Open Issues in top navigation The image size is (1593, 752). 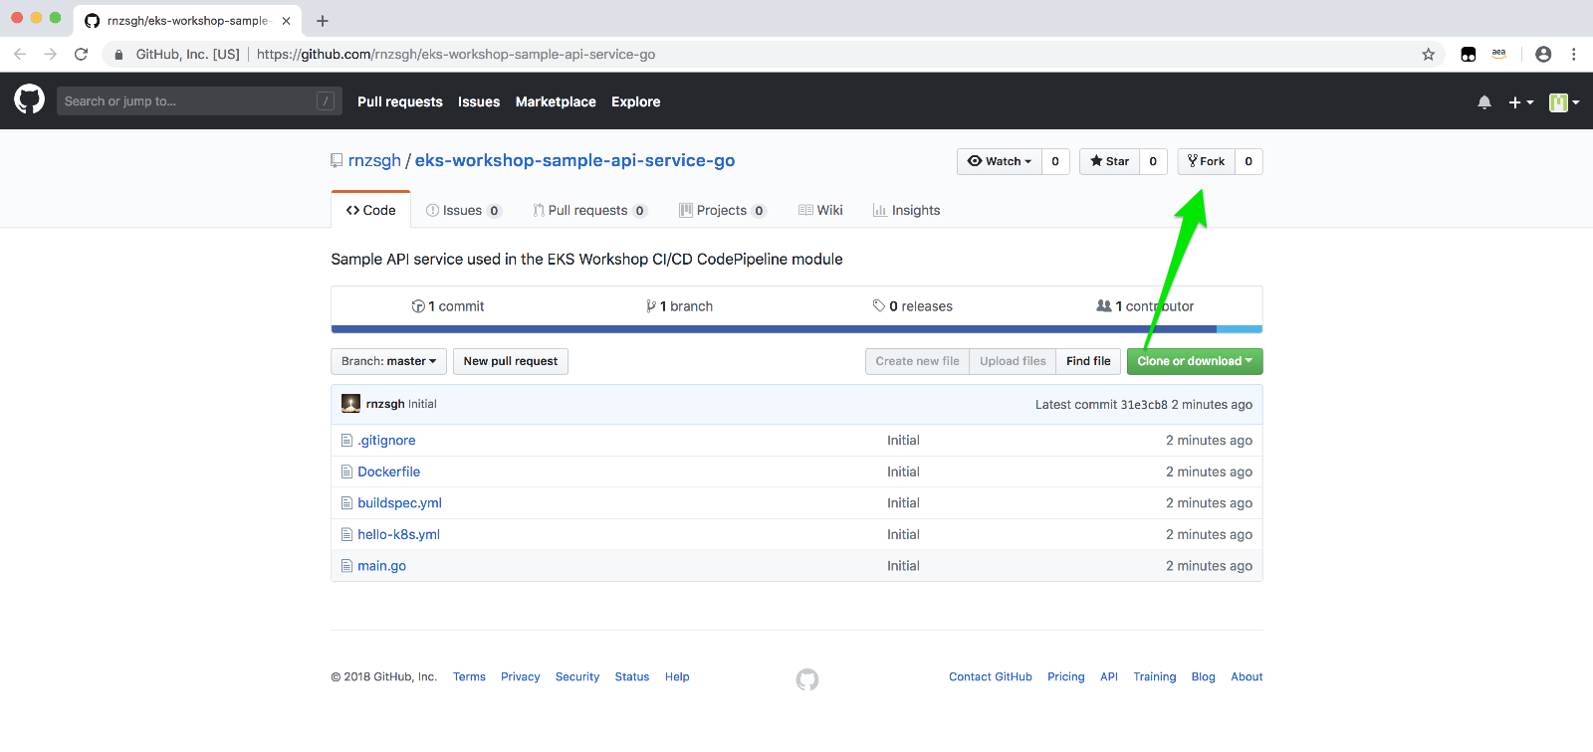click(x=479, y=101)
